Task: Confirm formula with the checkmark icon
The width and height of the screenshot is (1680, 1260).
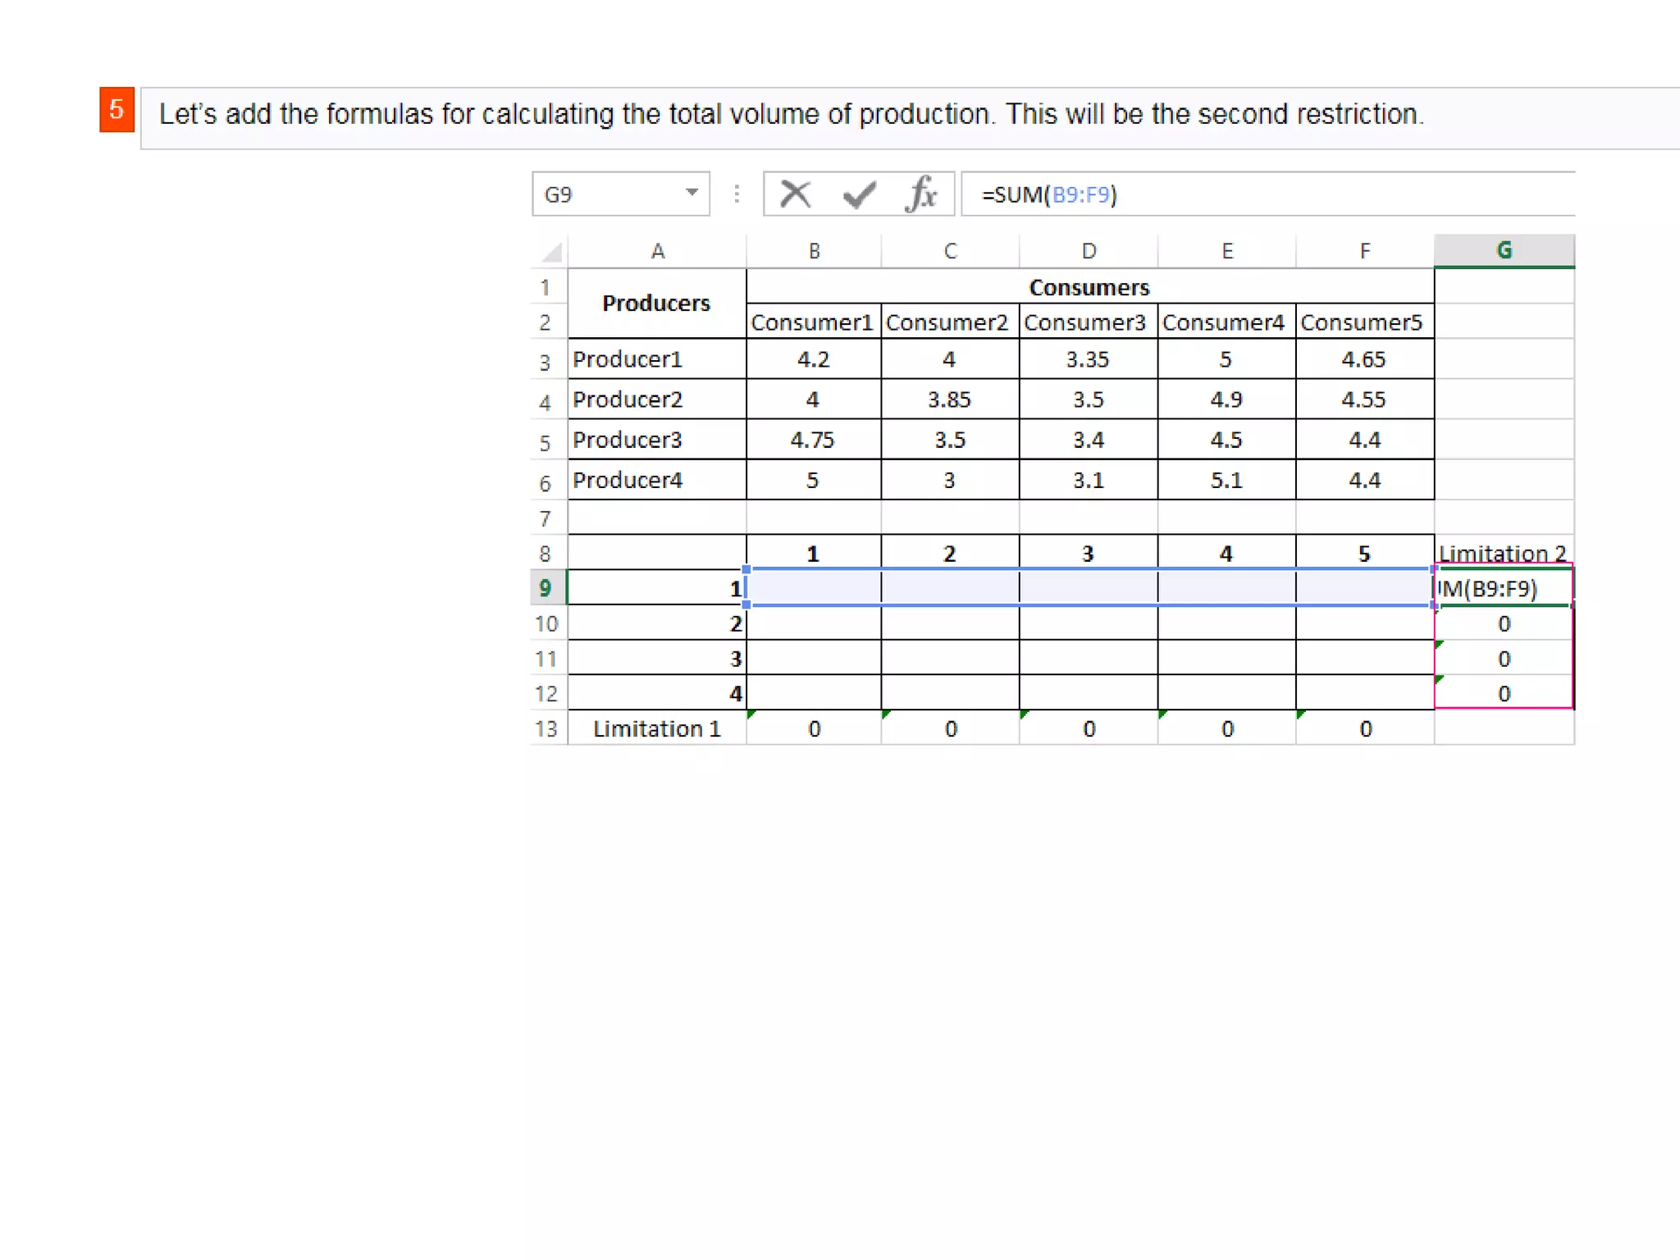Action: [859, 194]
